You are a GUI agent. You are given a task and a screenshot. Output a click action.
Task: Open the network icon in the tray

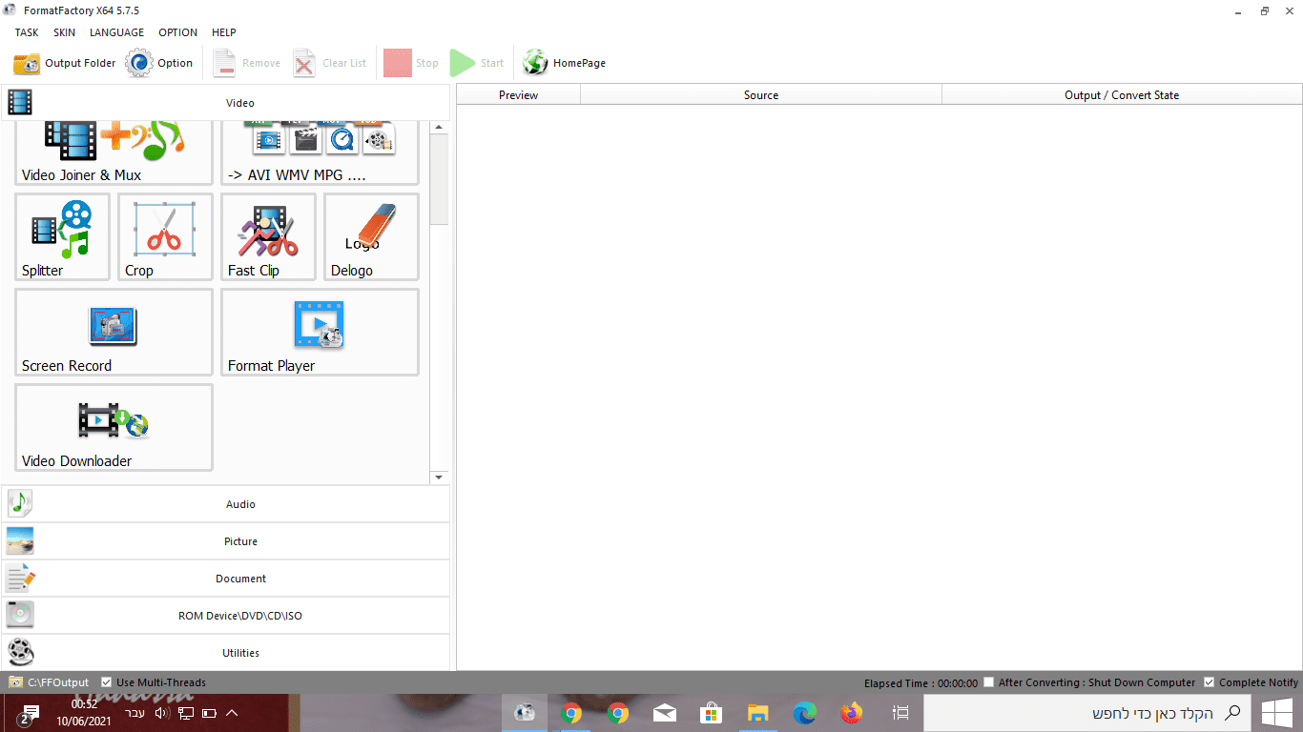186,713
